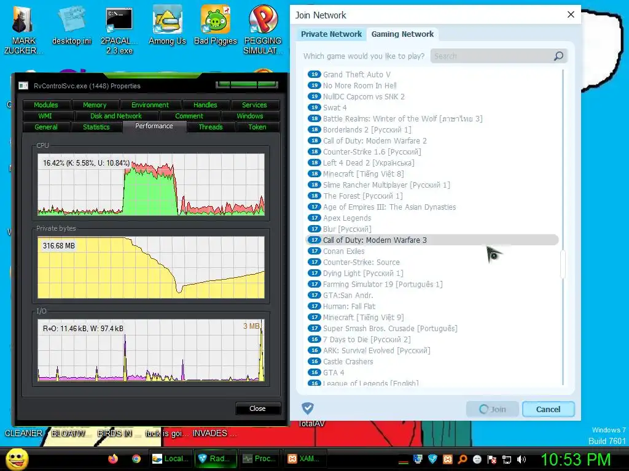
Task: Switch to the XAMPP taskbar button
Action: pos(306,459)
